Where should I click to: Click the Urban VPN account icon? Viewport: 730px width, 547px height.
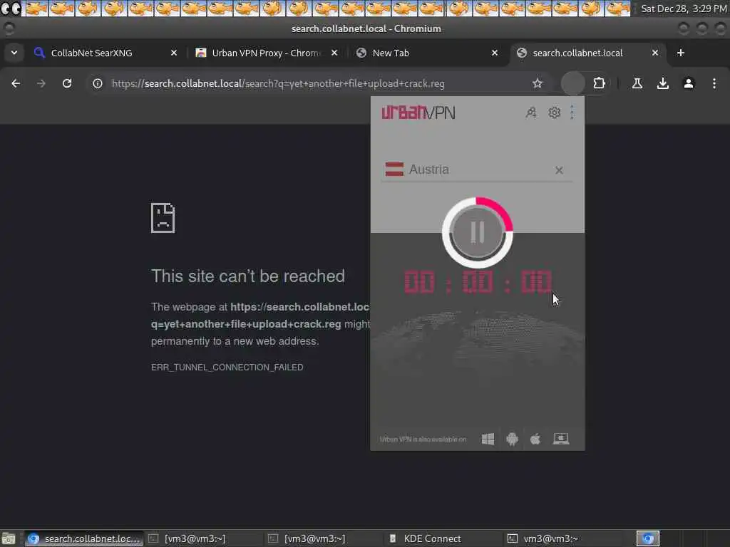tap(531, 113)
